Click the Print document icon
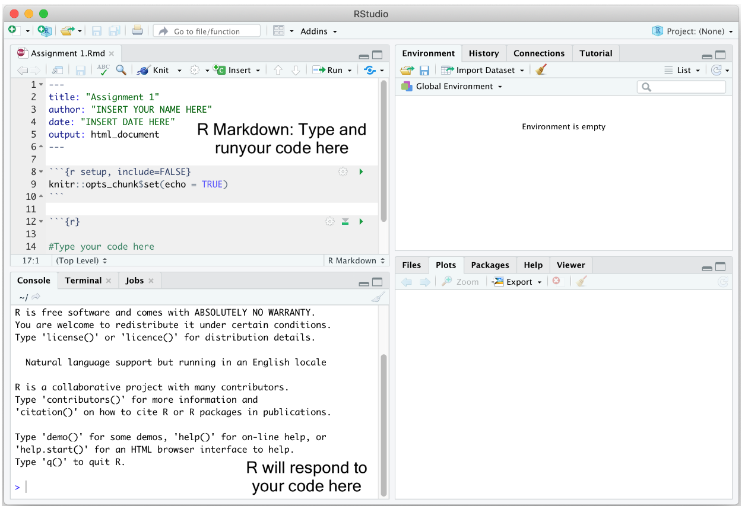This screenshot has height=509, width=745. point(137,31)
